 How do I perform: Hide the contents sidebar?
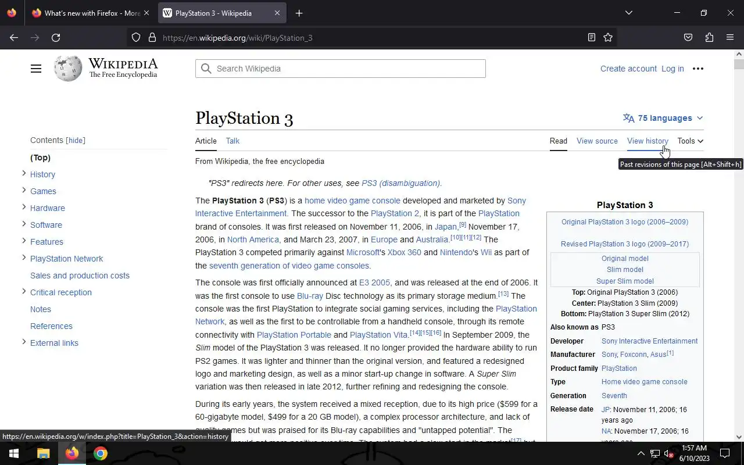pos(76,140)
